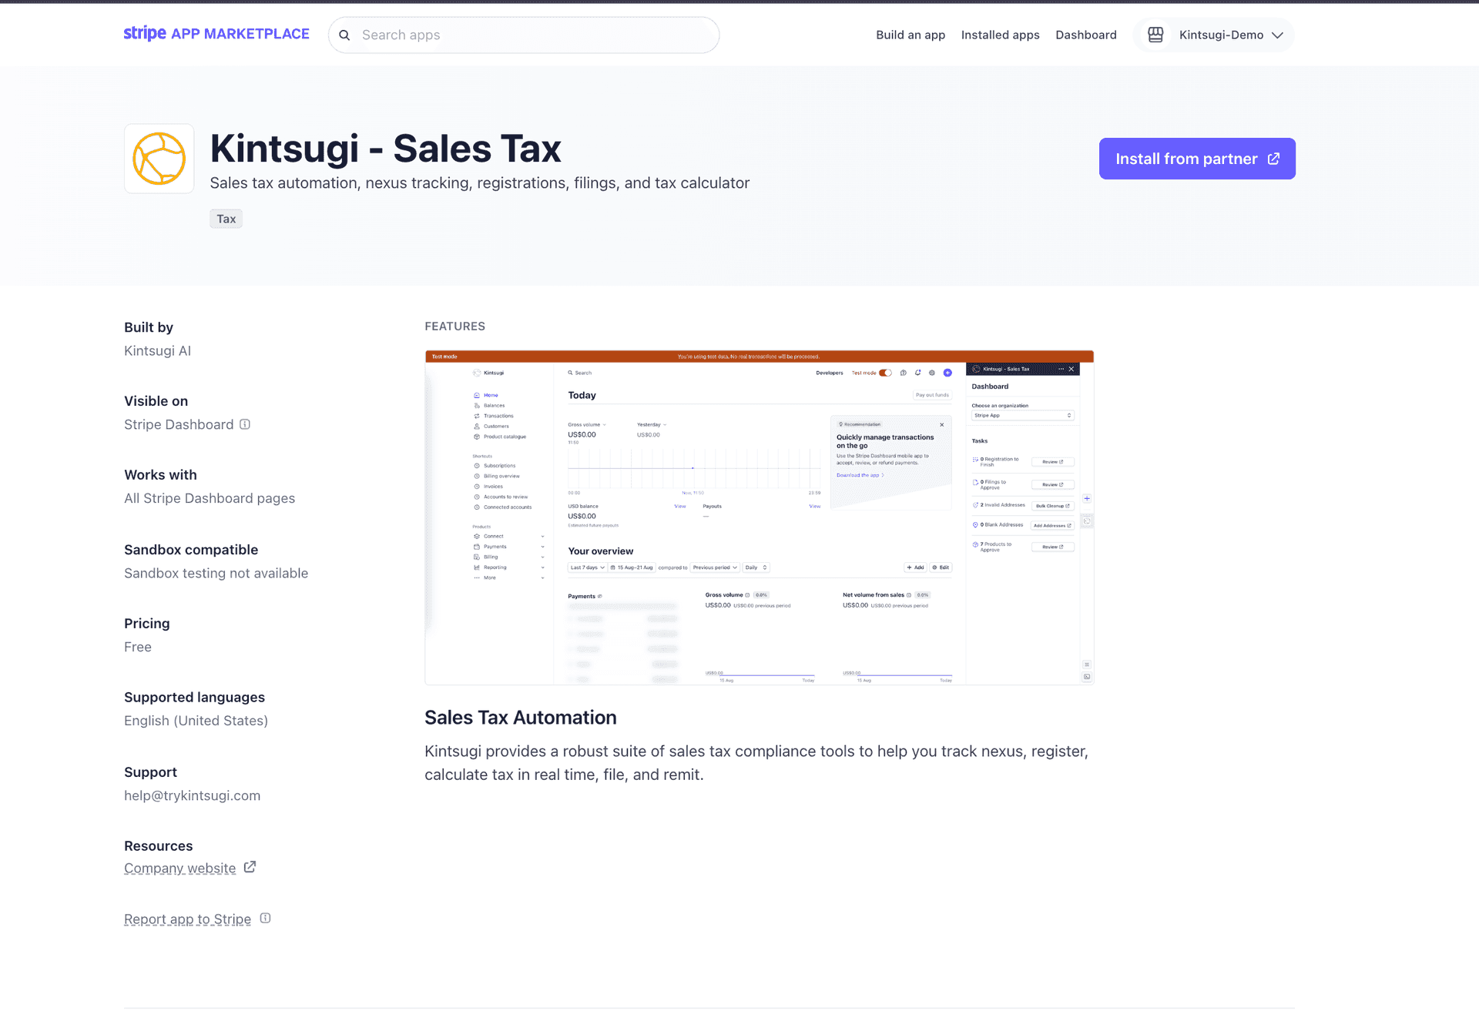Open the Build an app menu item
The height and width of the screenshot is (1031, 1479).
(910, 35)
